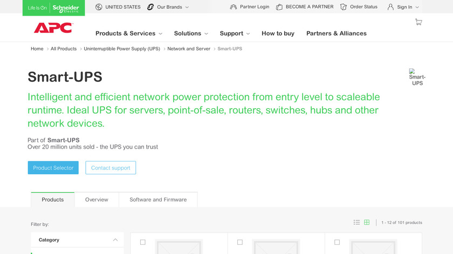Switch to grid view icon

coord(367,222)
